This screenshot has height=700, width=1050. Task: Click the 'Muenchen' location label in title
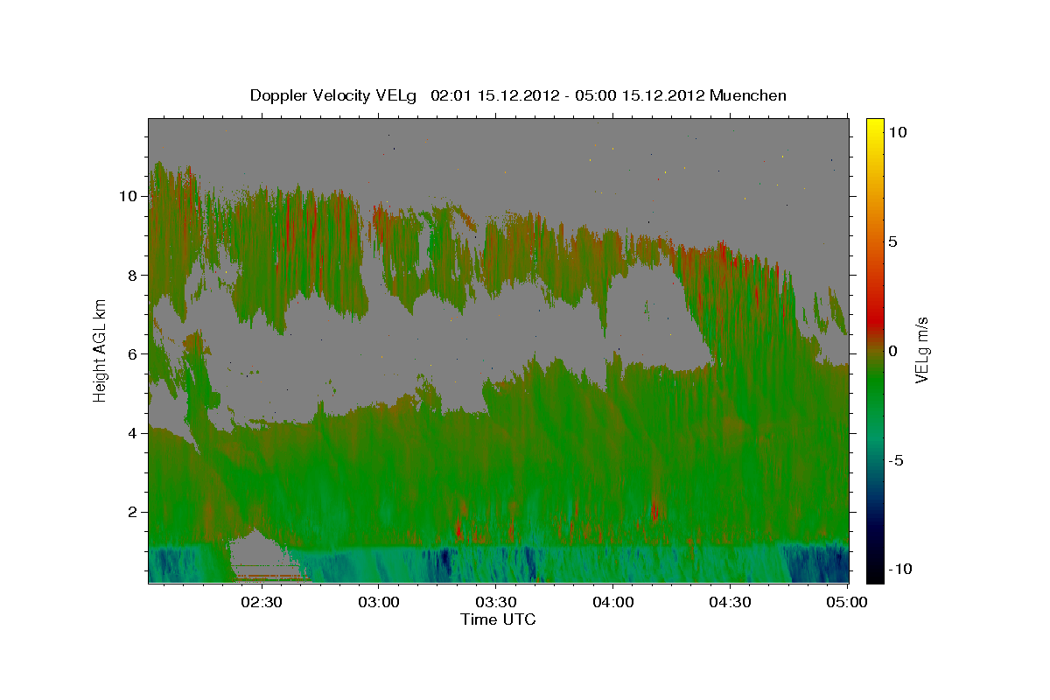pos(750,95)
